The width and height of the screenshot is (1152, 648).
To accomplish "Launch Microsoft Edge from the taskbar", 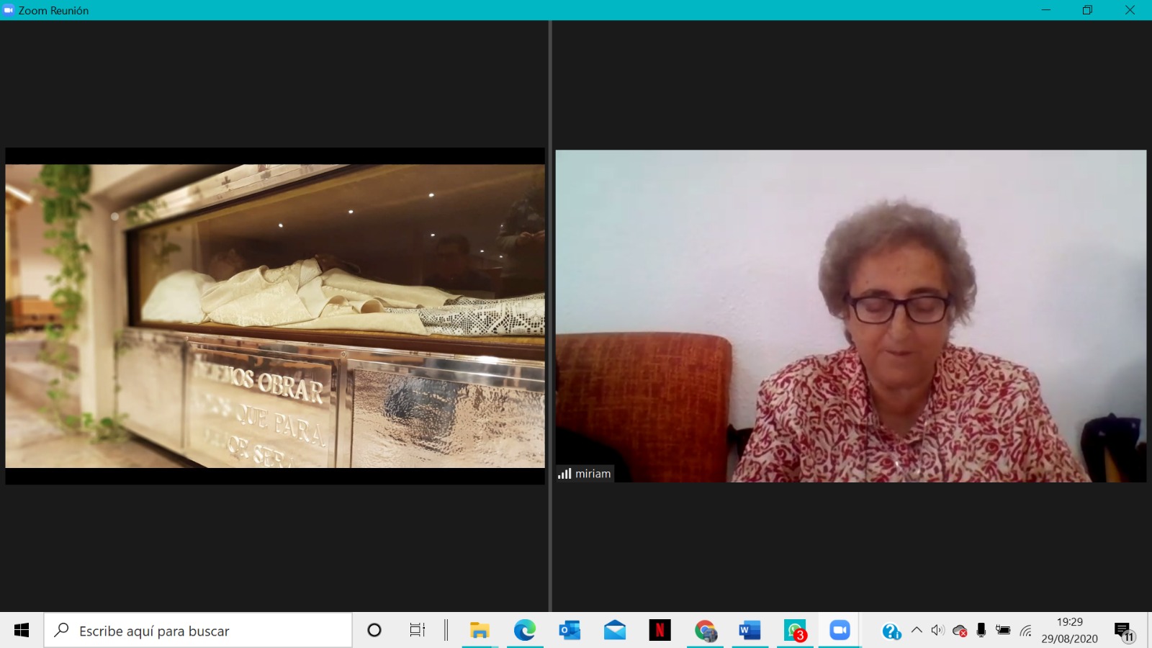I will (x=525, y=631).
